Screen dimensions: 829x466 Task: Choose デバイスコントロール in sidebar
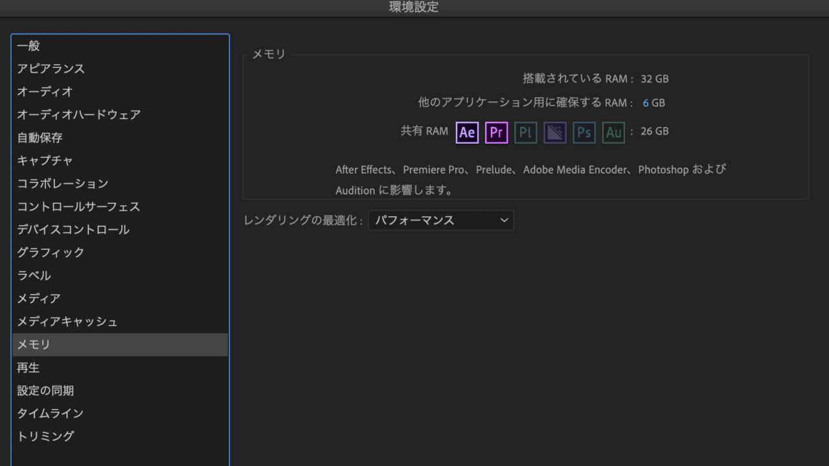point(120,230)
